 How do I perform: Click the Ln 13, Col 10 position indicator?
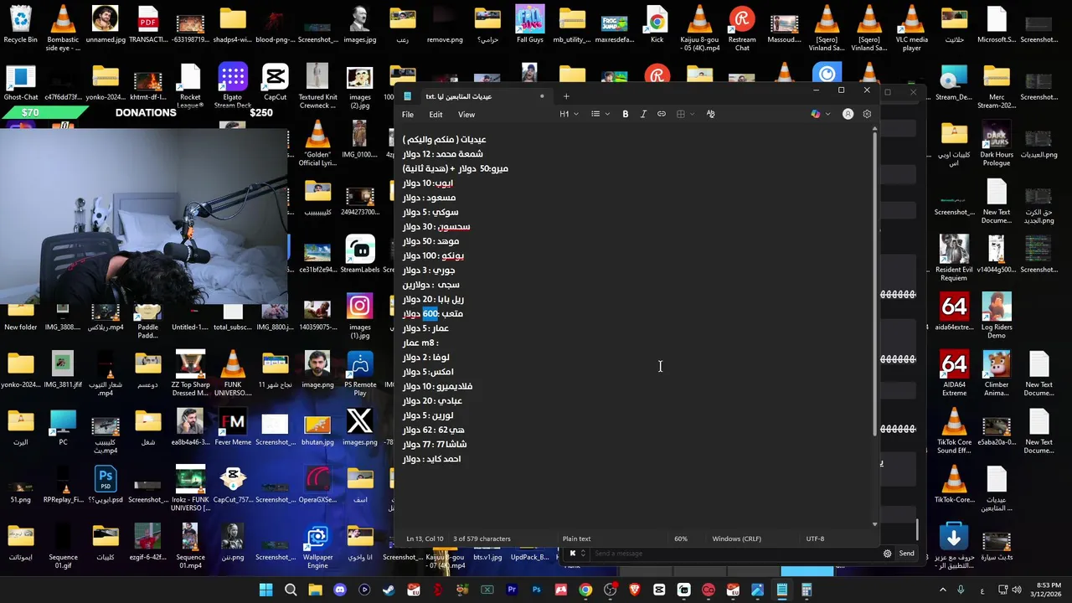tap(425, 539)
